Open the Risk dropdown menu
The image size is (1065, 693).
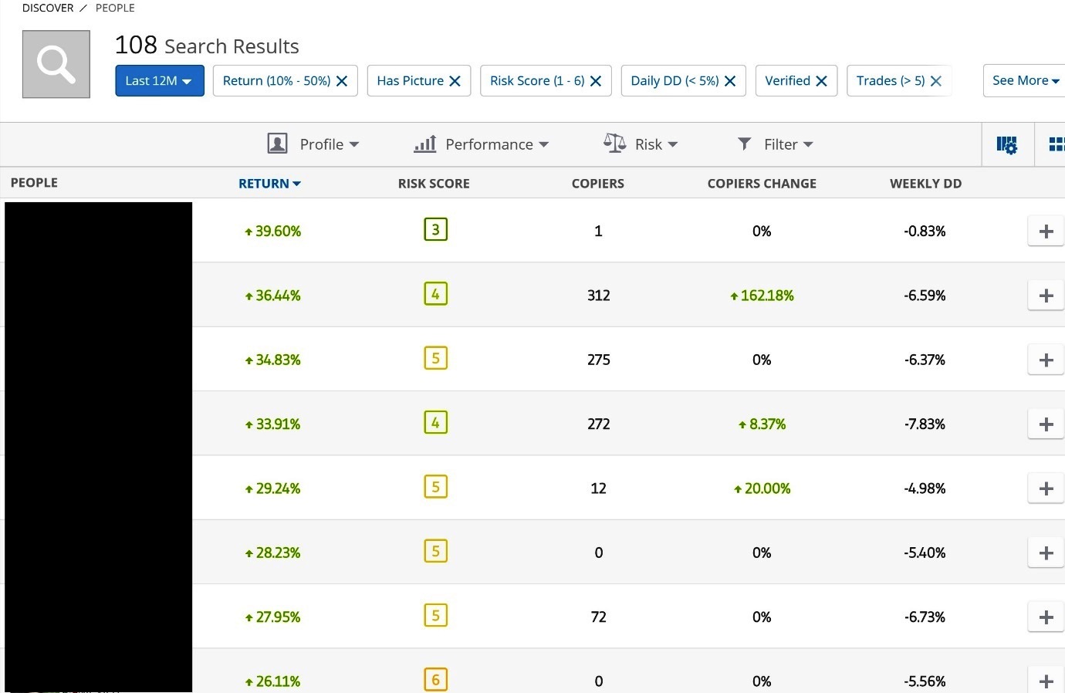654,144
